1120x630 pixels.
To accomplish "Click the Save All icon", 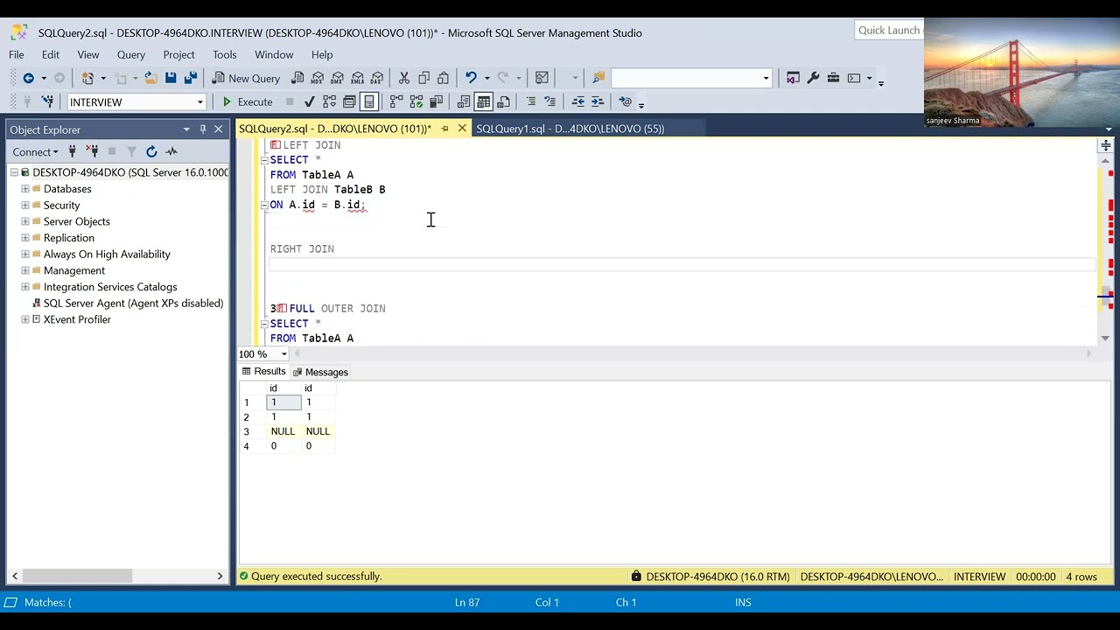I will (x=190, y=78).
